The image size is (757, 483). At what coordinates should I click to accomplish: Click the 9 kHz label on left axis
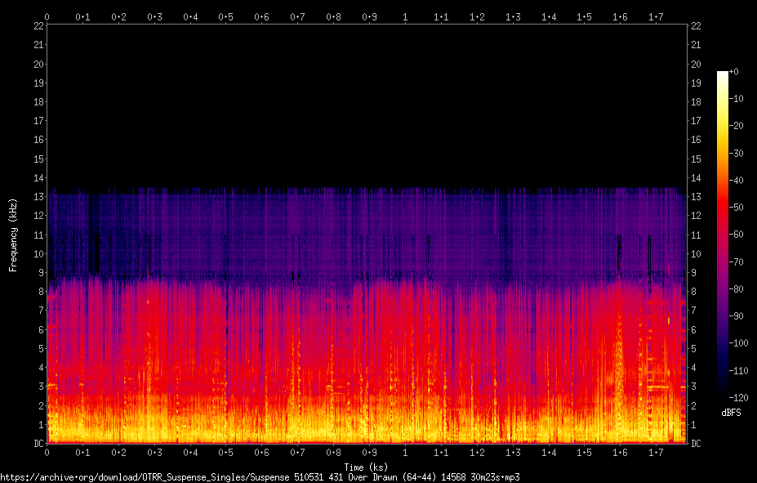(41, 272)
